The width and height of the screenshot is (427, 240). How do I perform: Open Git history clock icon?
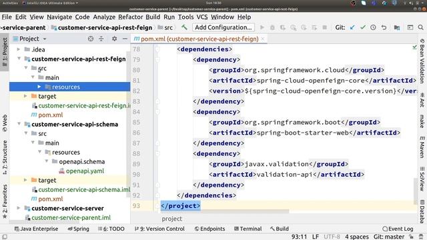click(373, 27)
